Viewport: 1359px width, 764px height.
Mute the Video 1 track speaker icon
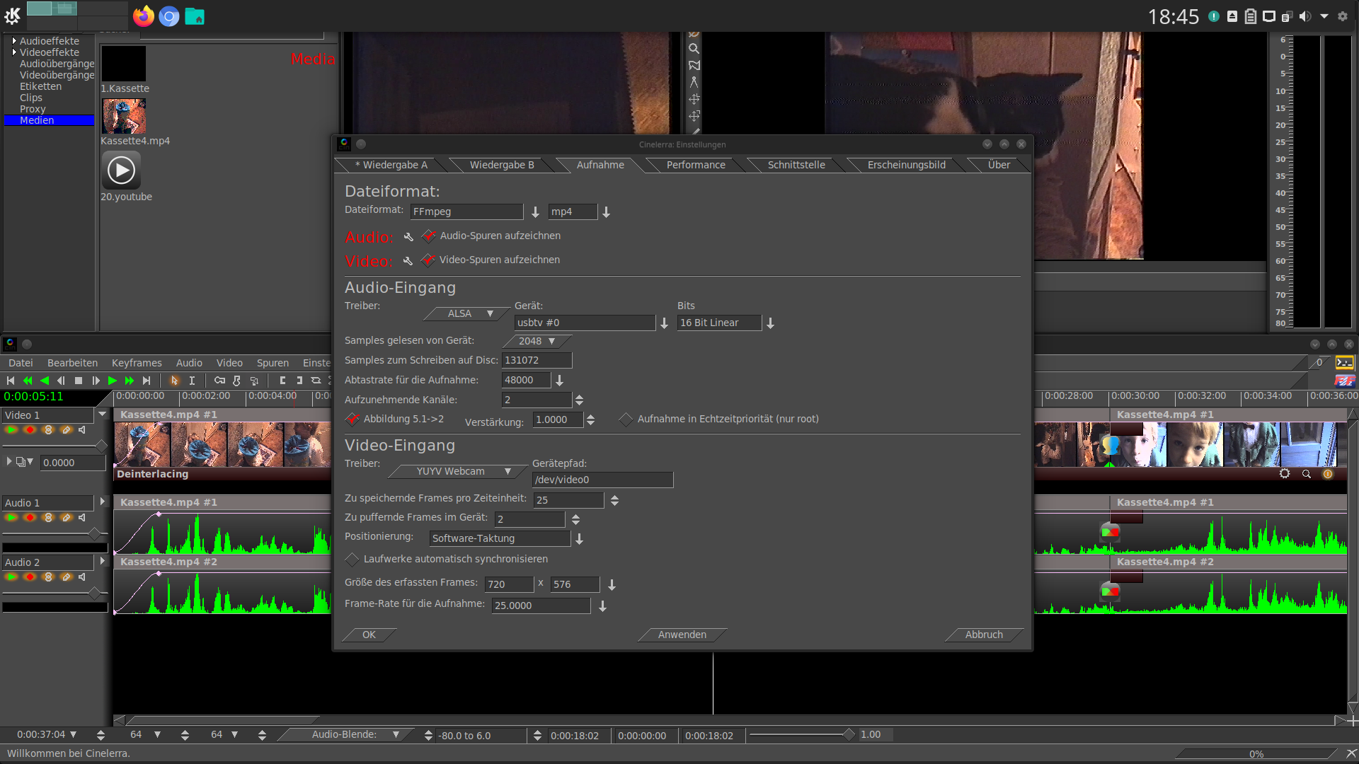[x=82, y=430]
